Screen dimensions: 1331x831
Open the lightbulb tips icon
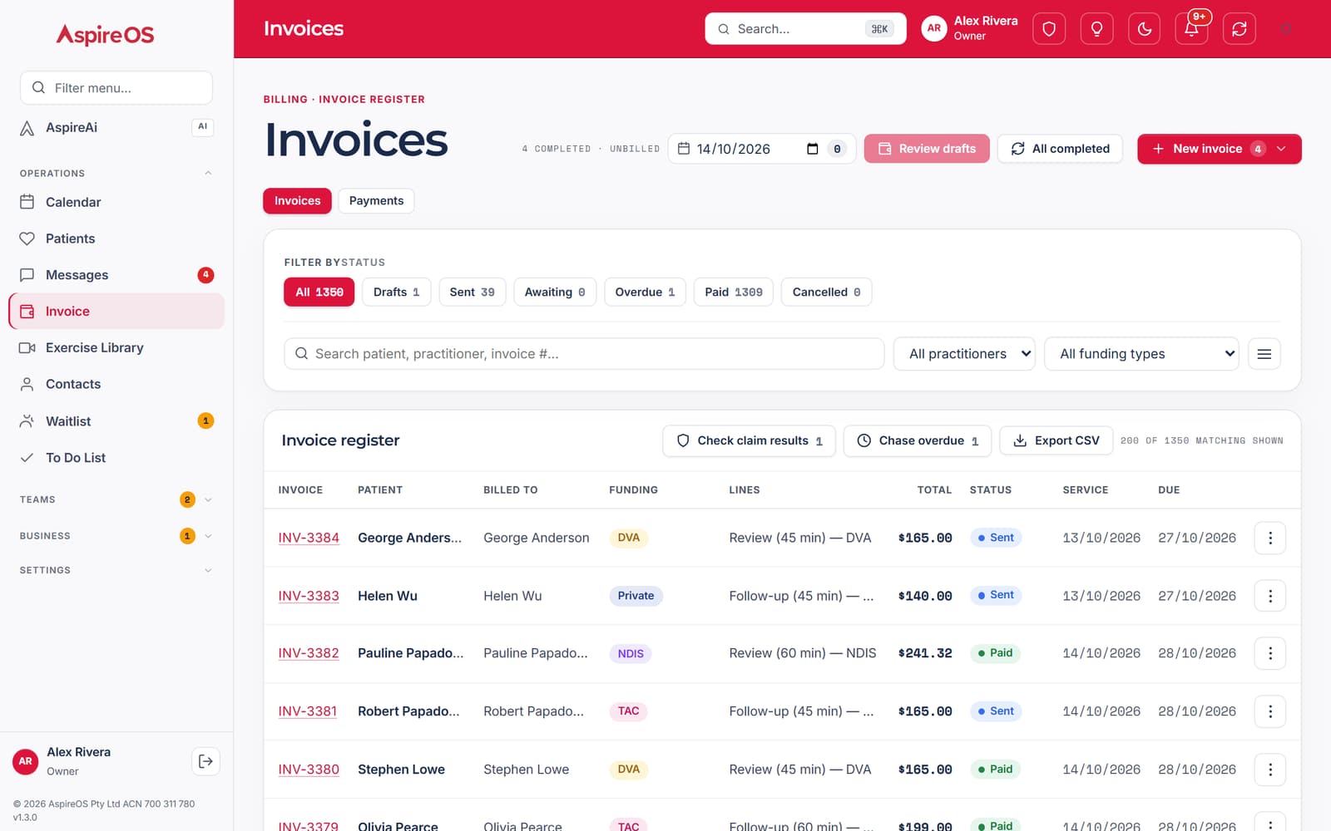pos(1096,29)
